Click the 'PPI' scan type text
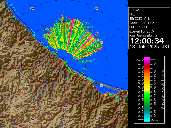Image resolution: width=171 pixels, height=128 pixels. 132,14
